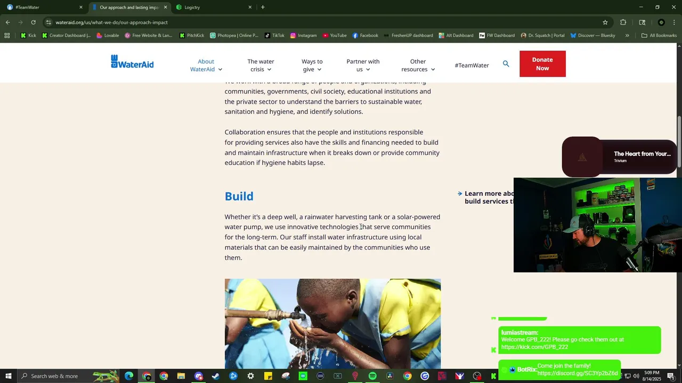Open the Dr. Squatch Portal bookmark
The image size is (682, 383).
tap(542, 36)
